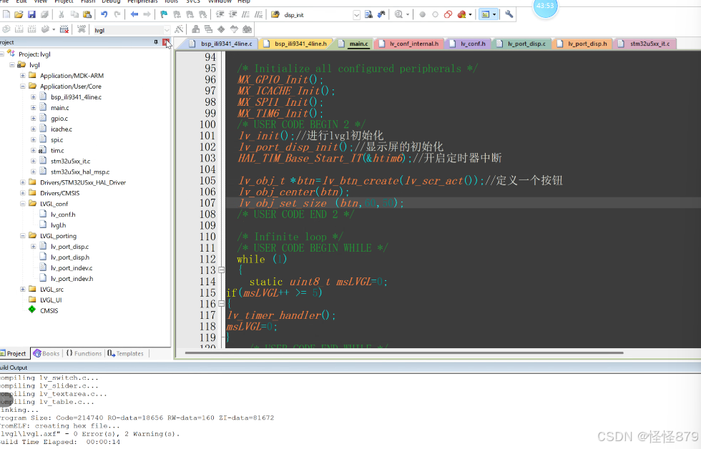Open the Books panel tab

tap(46, 353)
